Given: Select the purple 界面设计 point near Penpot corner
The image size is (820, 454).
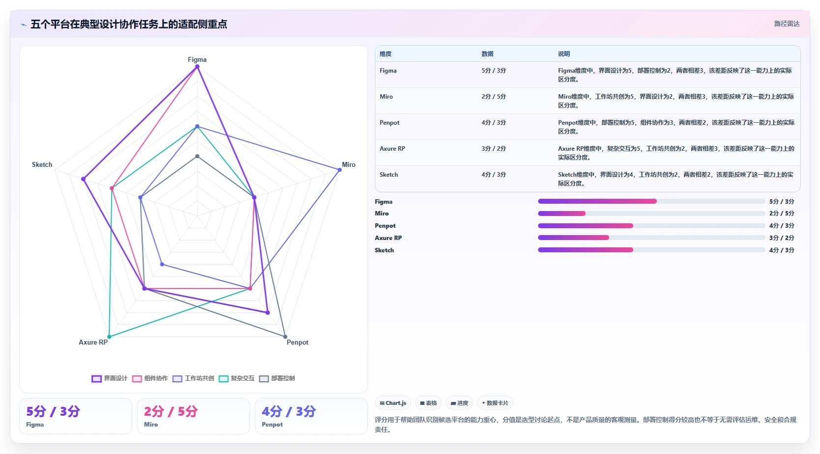Looking at the screenshot, I should coord(268,312).
